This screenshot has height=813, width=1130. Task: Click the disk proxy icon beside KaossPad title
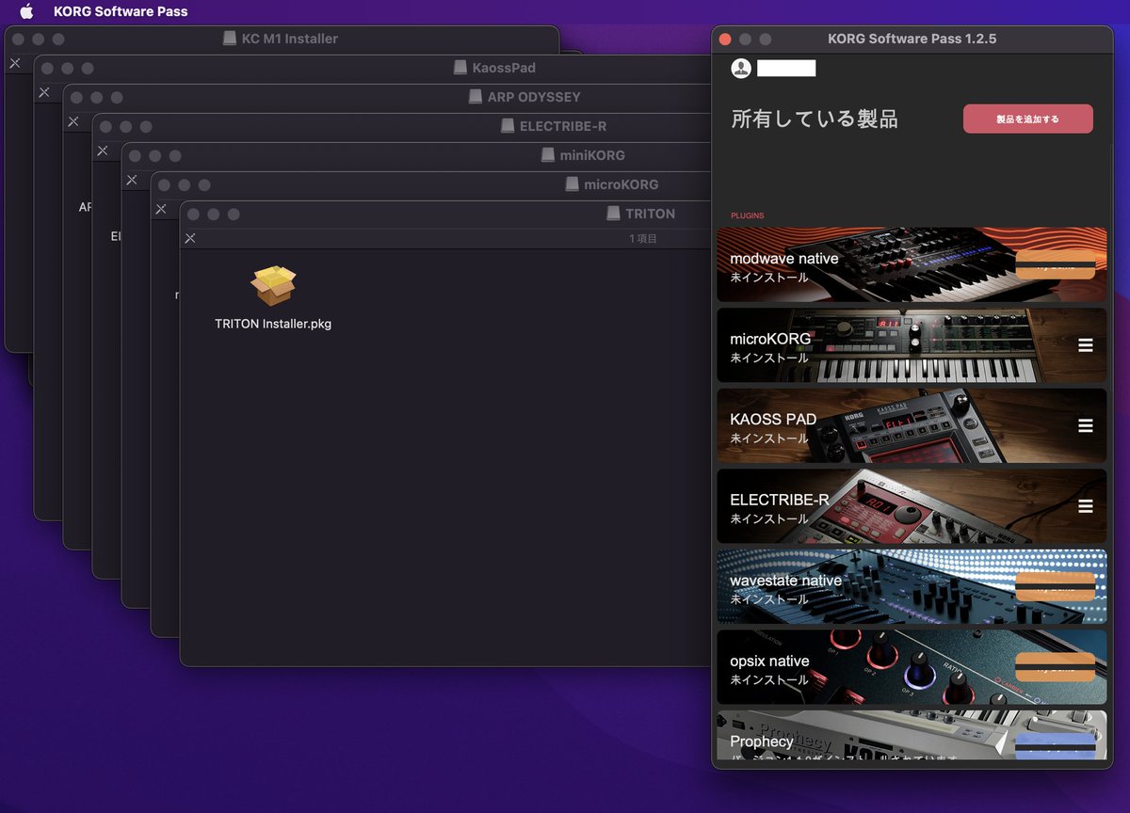tap(460, 68)
